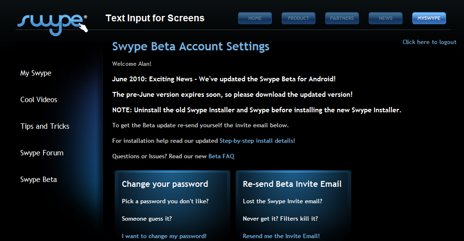The height and width of the screenshot is (241, 464).
Task: Open the NEWS section
Action: [x=385, y=18]
